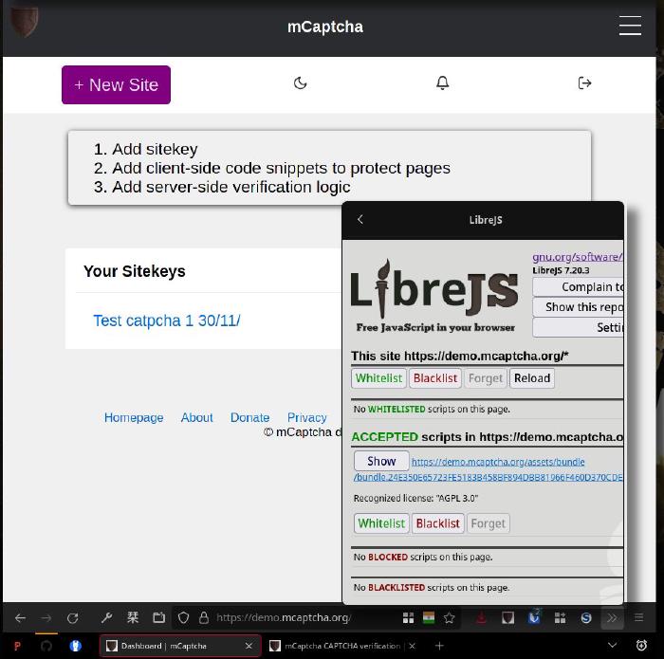
Task: Click Complain to site owner button
Action: coord(578,287)
